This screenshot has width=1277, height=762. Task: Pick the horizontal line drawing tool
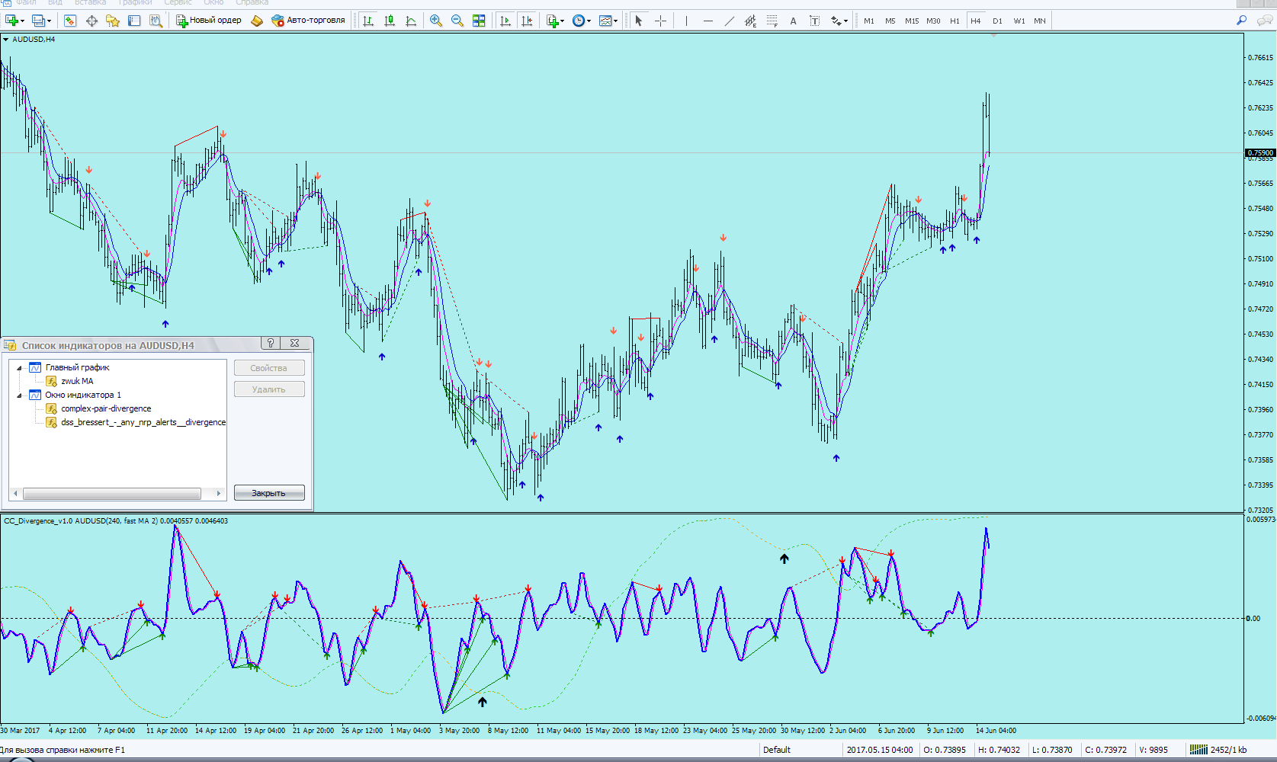(707, 21)
